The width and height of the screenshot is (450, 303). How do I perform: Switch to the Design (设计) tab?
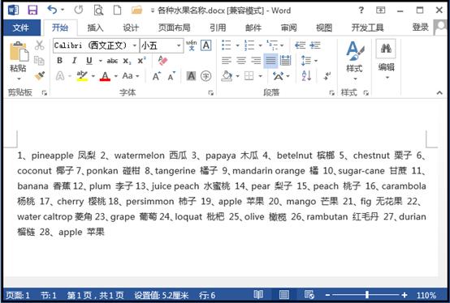click(131, 28)
